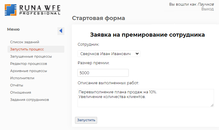Viewport: 219px width, 130px height.
Task: Click into Описание выполненных работ text area
Action: pyautogui.click(x=146, y=98)
